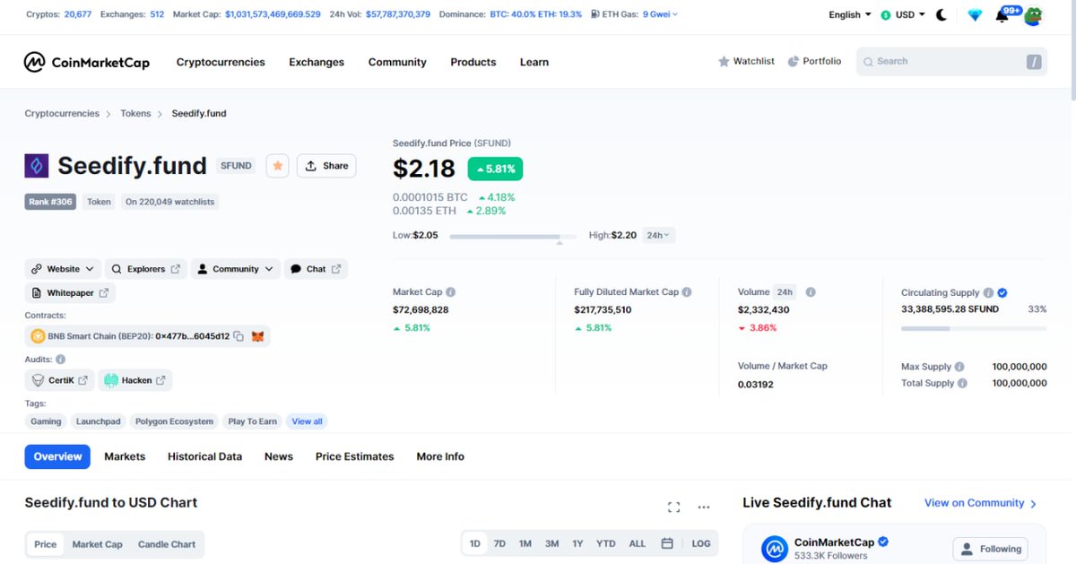Open the user profile avatar
The image size is (1076, 564).
click(x=1033, y=15)
